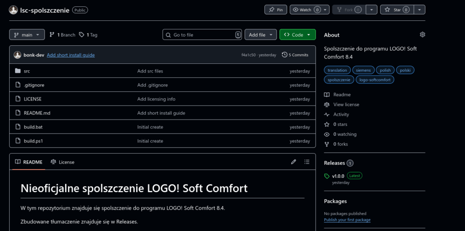Screen dimensions: 465x231
Task: Switch to the README tab
Action: (x=29, y=162)
